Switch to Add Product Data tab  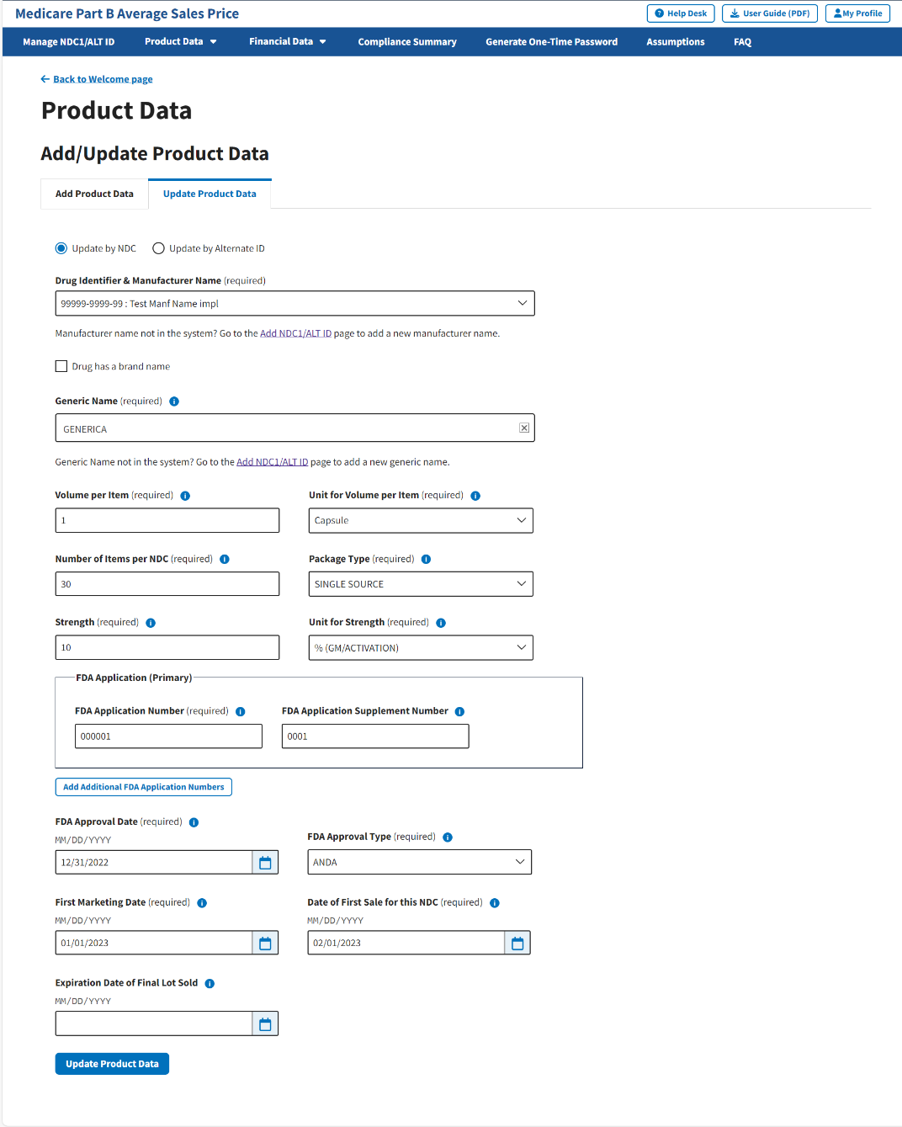click(x=94, y=194)
